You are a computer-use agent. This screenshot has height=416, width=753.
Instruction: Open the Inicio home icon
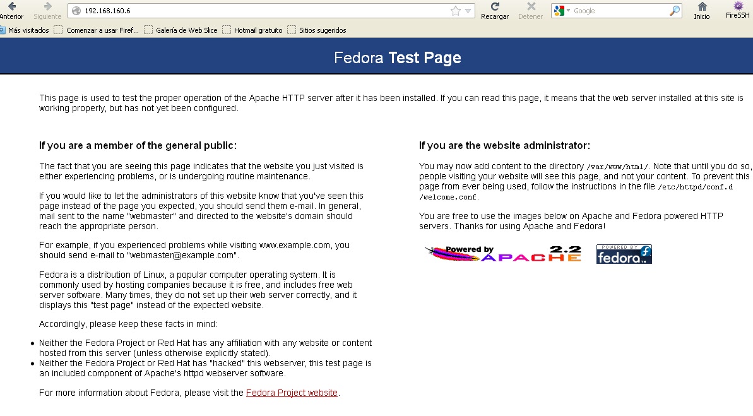tap(702, 6)
